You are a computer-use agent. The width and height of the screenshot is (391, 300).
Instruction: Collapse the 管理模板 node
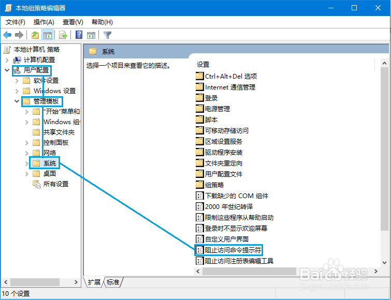[x=17, y=101]
